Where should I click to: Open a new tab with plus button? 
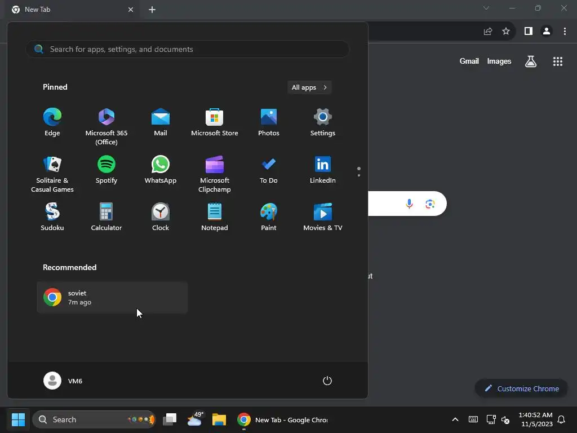[x=152, y=10]
